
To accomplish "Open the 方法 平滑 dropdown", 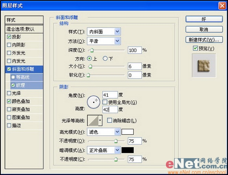I will coord(104,41).
